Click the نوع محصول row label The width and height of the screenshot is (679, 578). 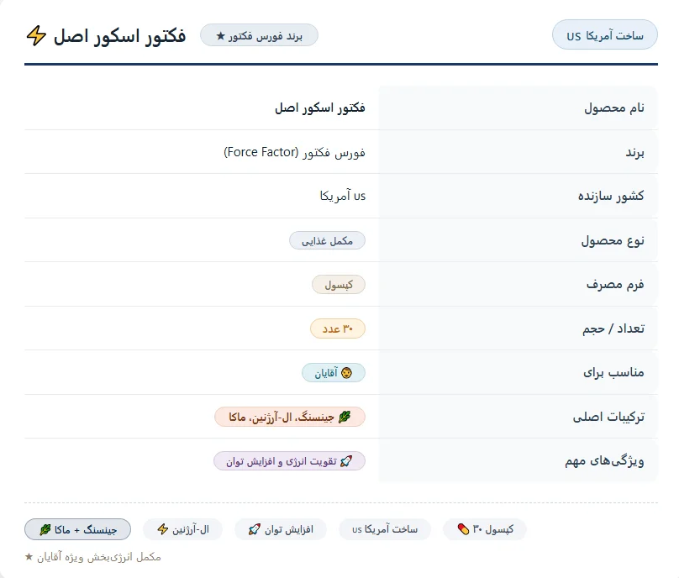pos(613,241)
